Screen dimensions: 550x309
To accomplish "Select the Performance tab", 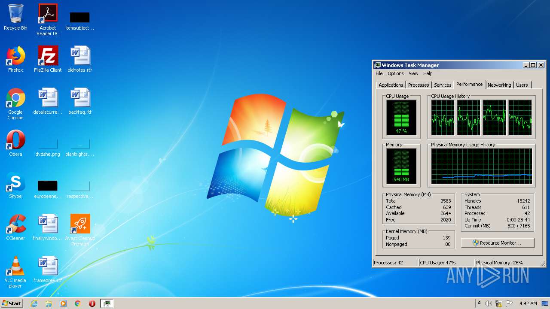I will pyautogui.click(x=469, y=84).
